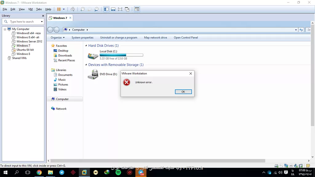Open the Edit menu
Viewport: 315px width, 177px height.
tap(13, 9)
